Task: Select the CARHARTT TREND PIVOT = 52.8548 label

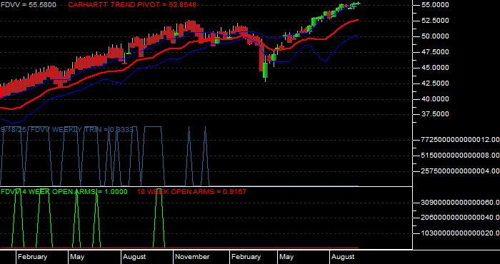Action: click(132, 5)
